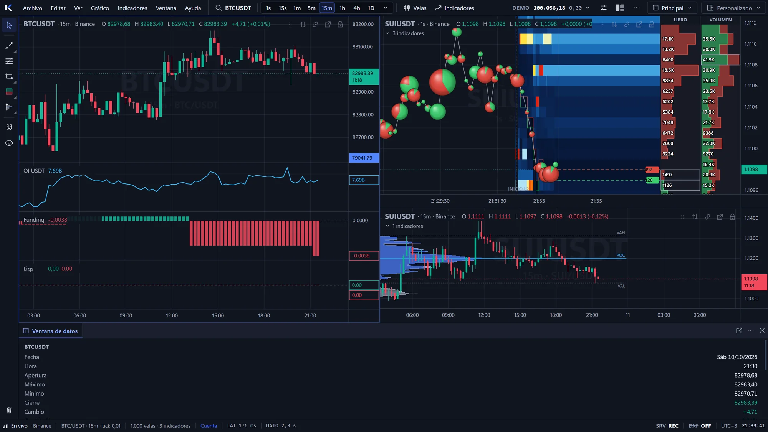
Task: Click the Cuenta link in status bar
Action: pos(209,426)
